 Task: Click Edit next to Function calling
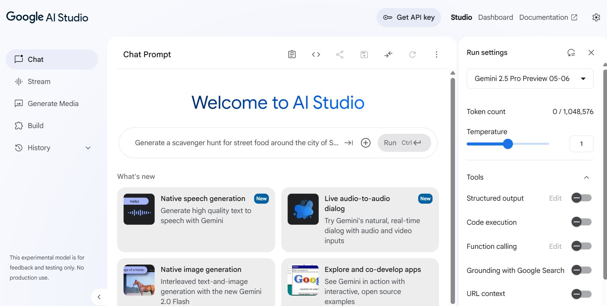coord(555,246)
